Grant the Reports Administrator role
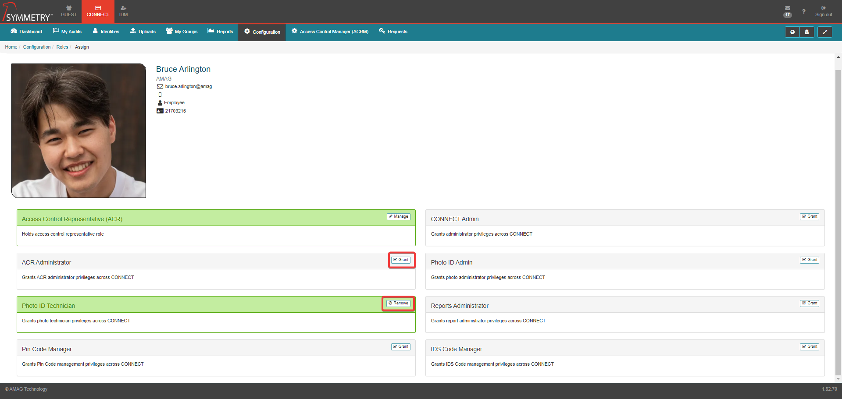Viewport: 842px width, 399px height. [x=810, y=303]
